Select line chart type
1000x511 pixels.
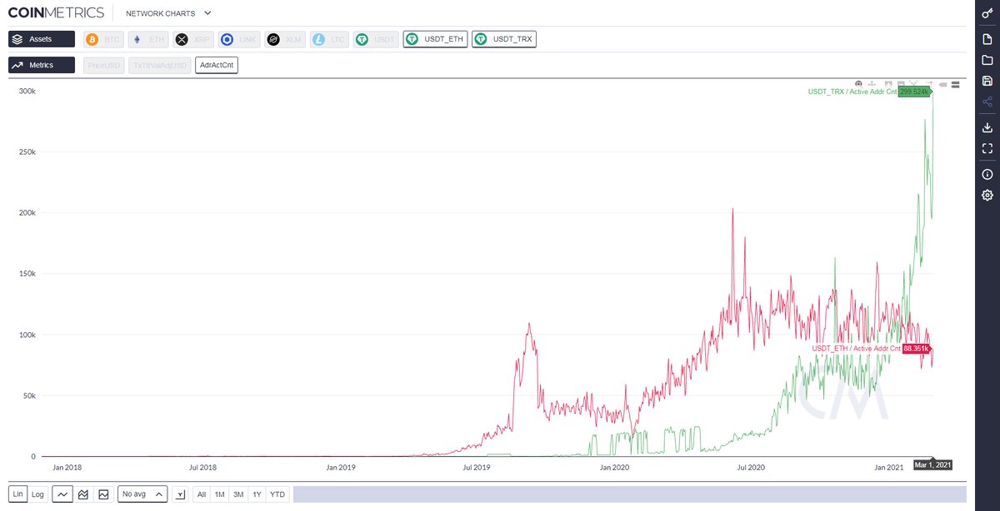[62, 494]
